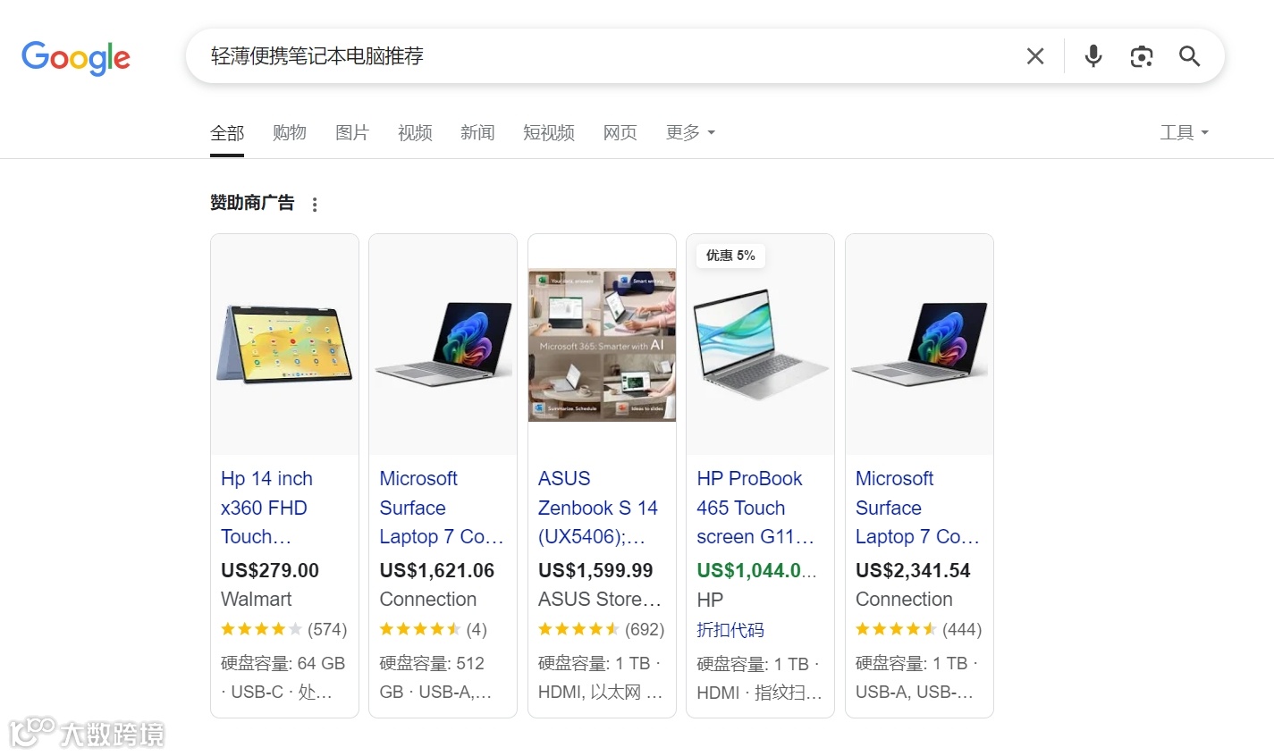Switch to the 图片 tab
Viewport: 1274px width, 756px height.
click(352, 133)
